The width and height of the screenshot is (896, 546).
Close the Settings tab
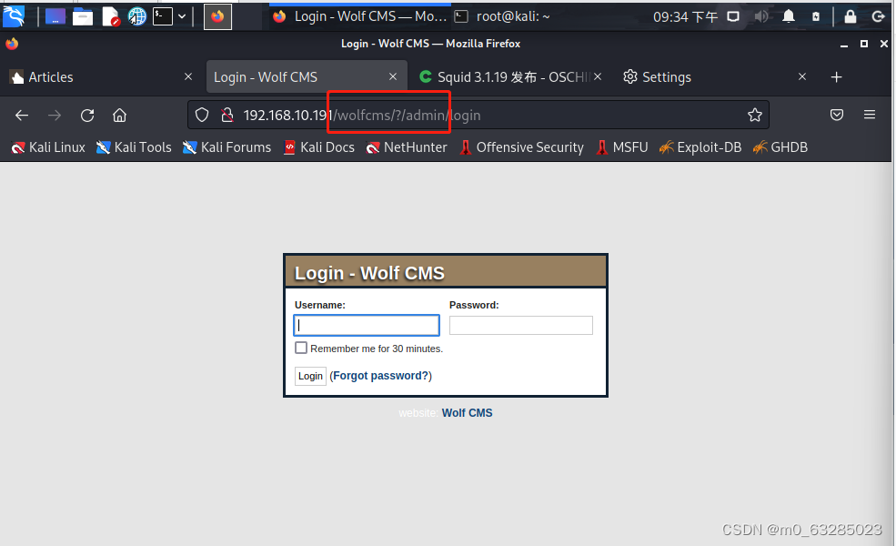(x=802, y=76)
